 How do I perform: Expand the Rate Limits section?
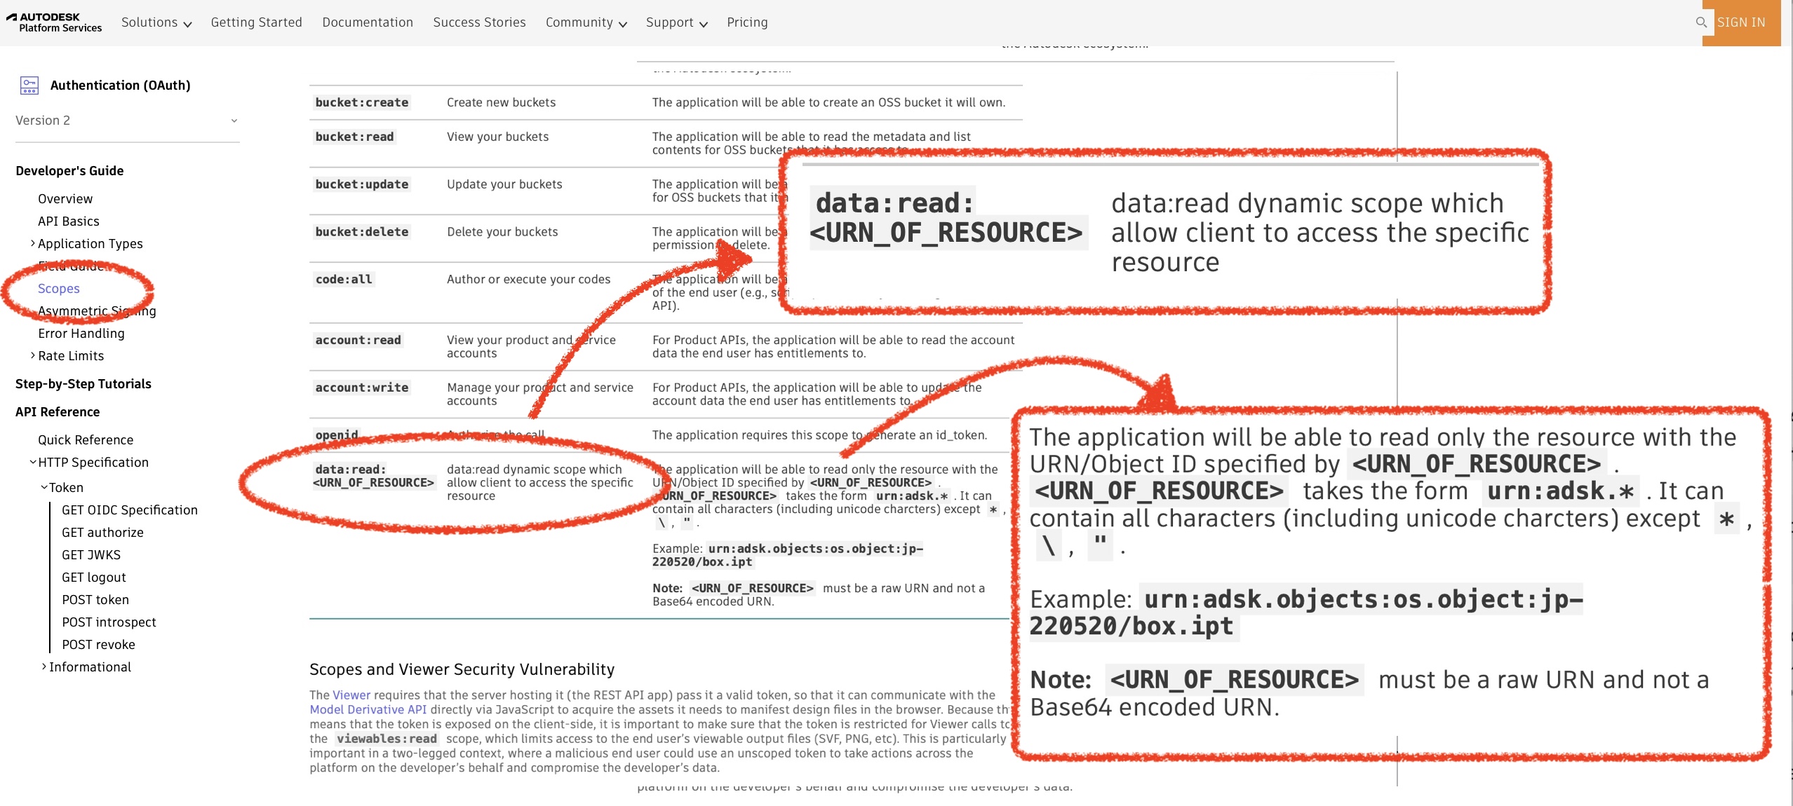point(33,355)
